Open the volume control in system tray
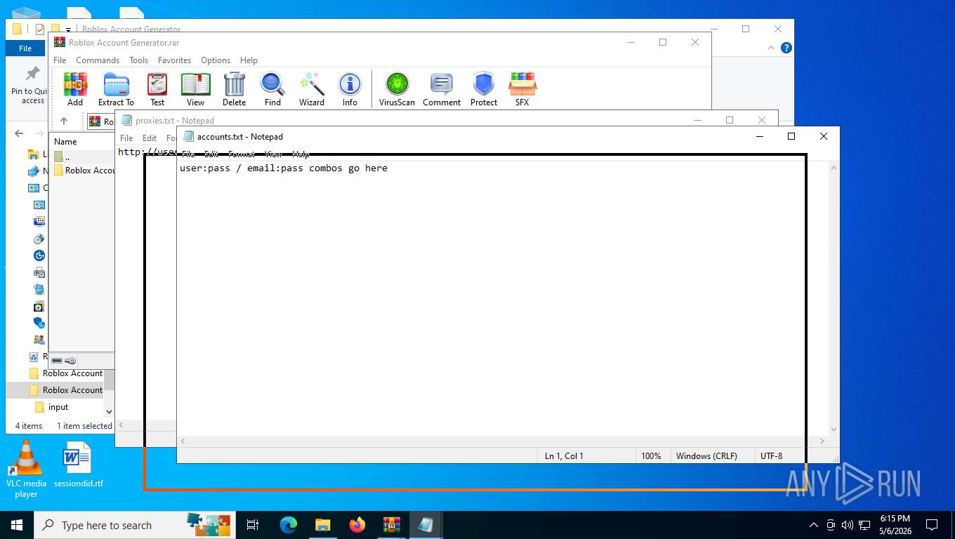 847,525
